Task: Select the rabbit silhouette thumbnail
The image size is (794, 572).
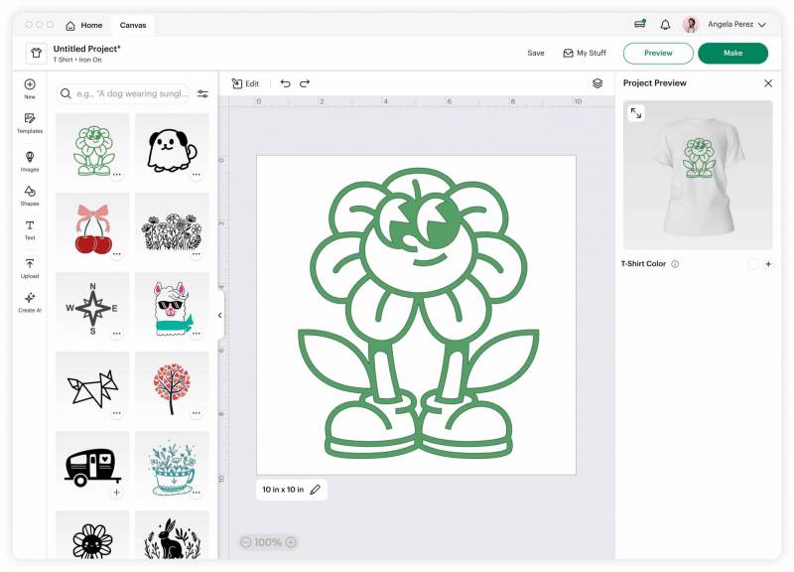Action: tap(172, 535)
